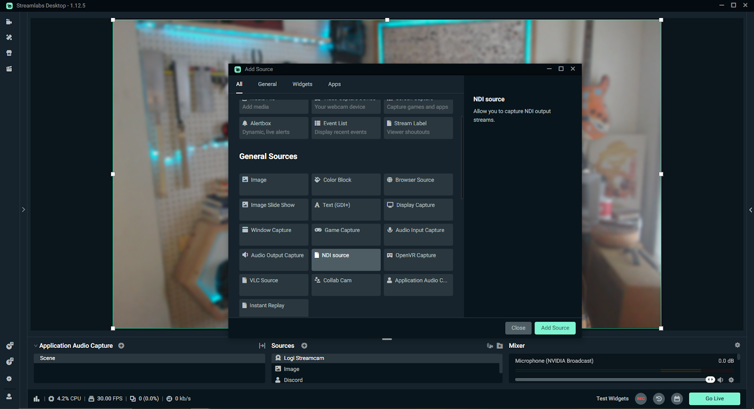Viewport: 754px width, 409px height.
Task: Switch to the Widgets tab
Action: coord(302,84)
